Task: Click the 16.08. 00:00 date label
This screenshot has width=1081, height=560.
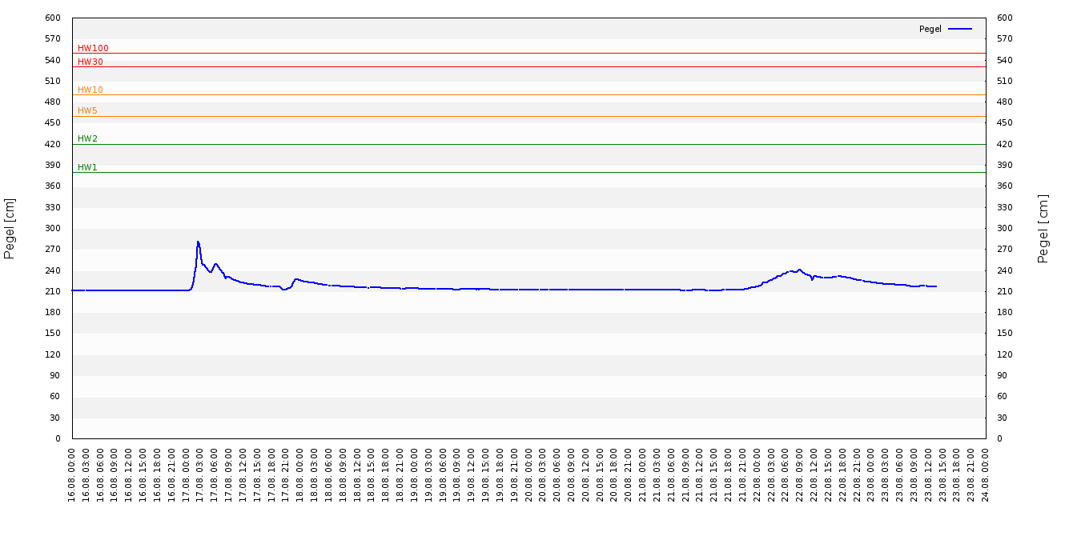Action: click(x=73, y=474)
